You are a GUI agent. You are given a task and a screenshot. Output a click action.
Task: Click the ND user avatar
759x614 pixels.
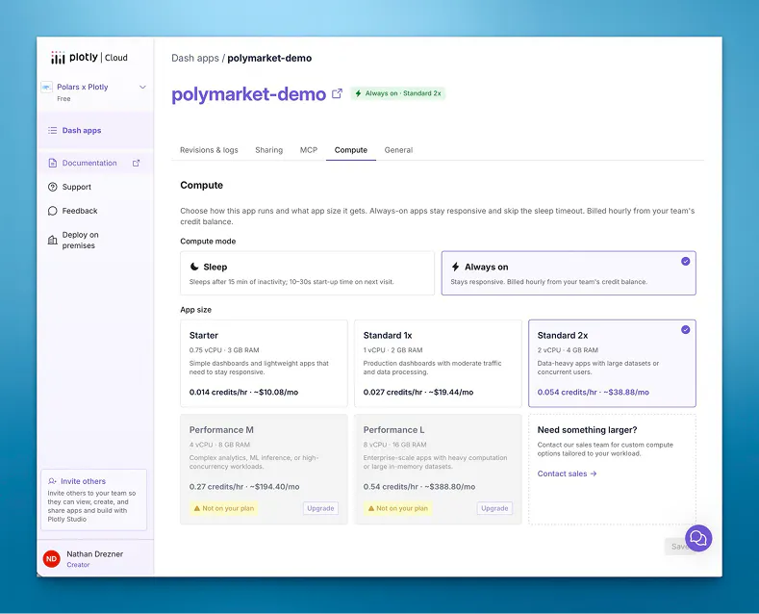pyautogui.click(x=51, y=559)
